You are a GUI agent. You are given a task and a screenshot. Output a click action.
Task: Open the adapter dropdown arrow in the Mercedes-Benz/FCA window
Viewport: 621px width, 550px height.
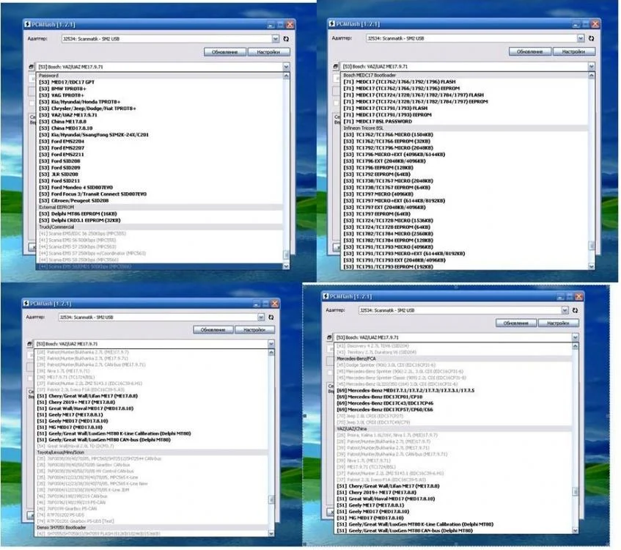click(x=565, y=310)
